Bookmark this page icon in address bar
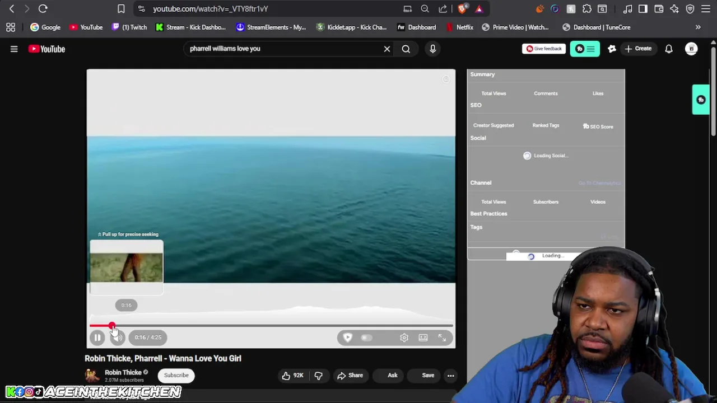The height and width of the screenshot is (403, 717). click(121, 9)
